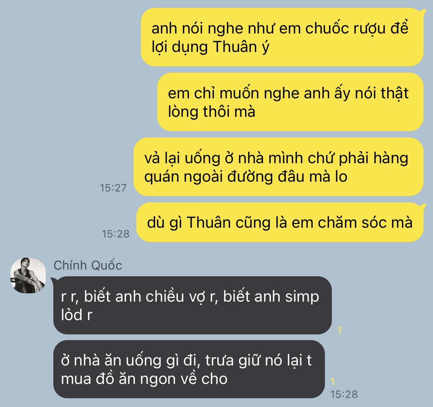The image size is (433, 407).
Task: Select the message about uống ở nhà mình
Action: [x=279, y=167]
